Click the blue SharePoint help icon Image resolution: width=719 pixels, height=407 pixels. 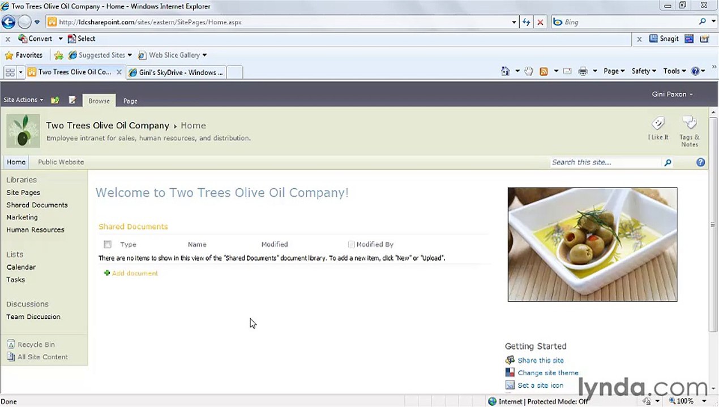pos(700,162)
